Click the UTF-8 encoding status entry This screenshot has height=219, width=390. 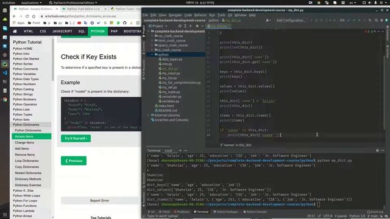click(x=328, y=216)
